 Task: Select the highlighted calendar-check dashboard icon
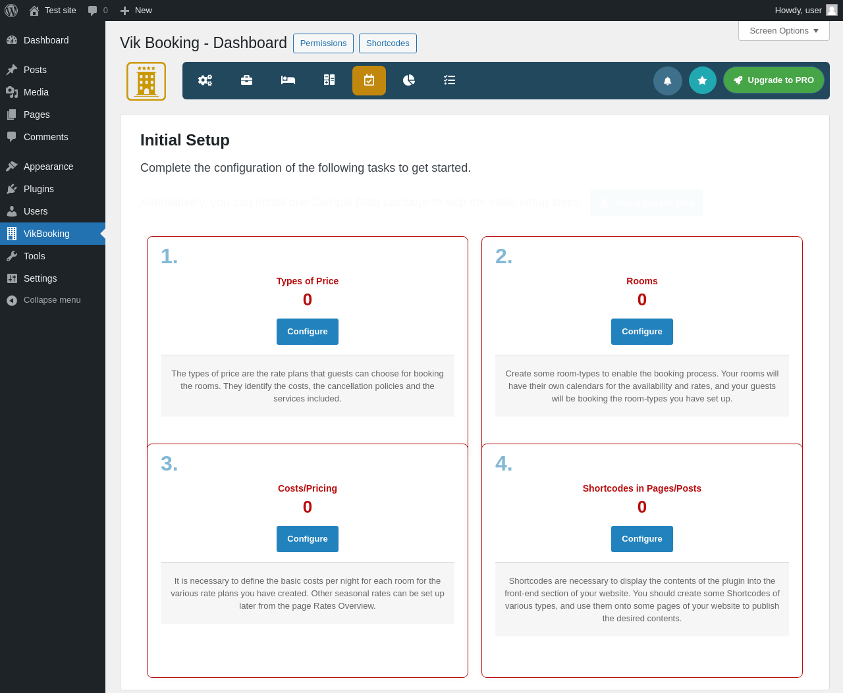[x=369, y=80]
